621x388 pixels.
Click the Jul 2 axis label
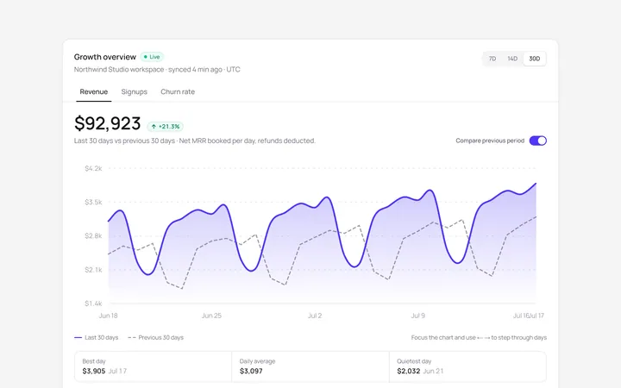tap(315, 316)
